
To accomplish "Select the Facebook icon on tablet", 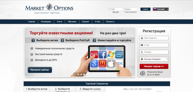I will (x=103, y=55).
